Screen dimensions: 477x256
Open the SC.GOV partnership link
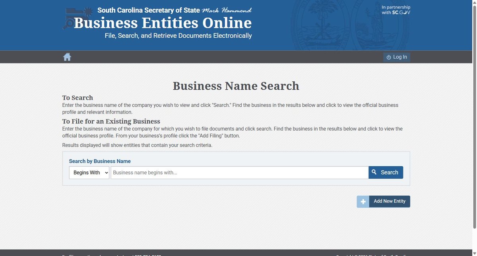(396, 10)
